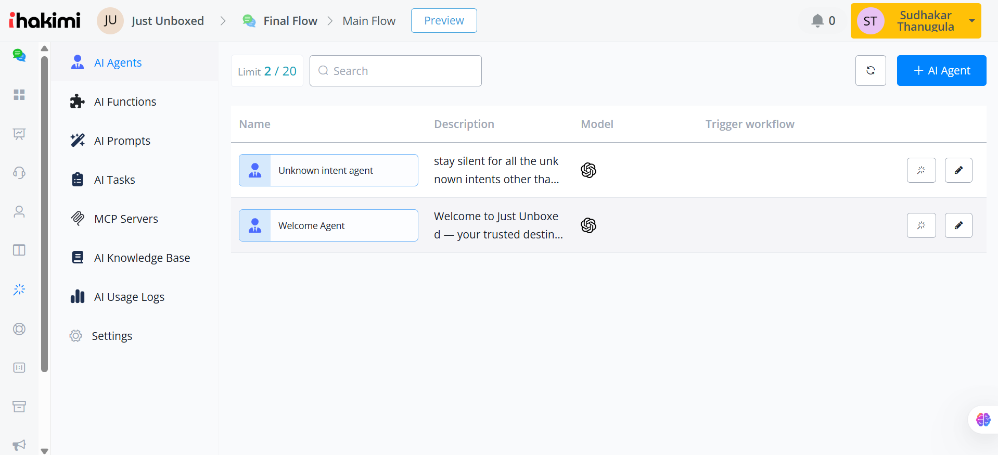Viewport: 998px width, 455px height.
Task: Click the JU workspace avatar
Action: [110, 21]
